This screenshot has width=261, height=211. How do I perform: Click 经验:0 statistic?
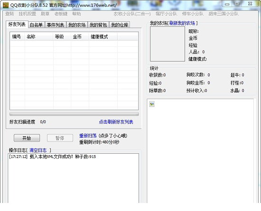[155, 83]
